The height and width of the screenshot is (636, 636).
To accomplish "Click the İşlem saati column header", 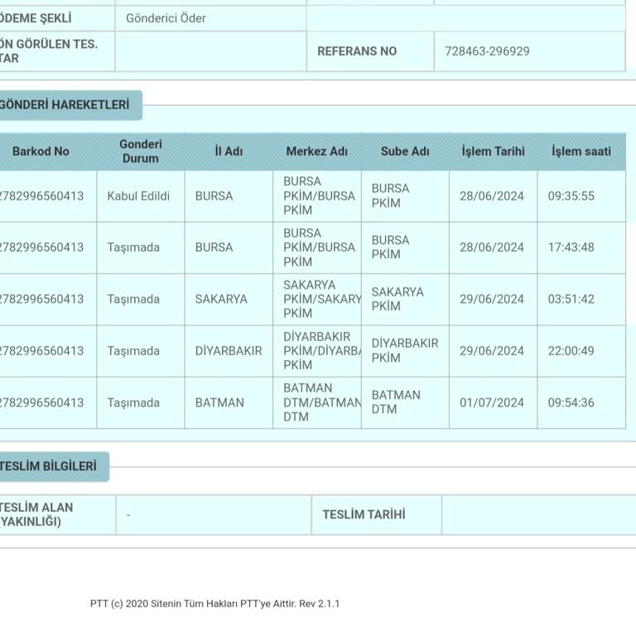I will [581, 152].
